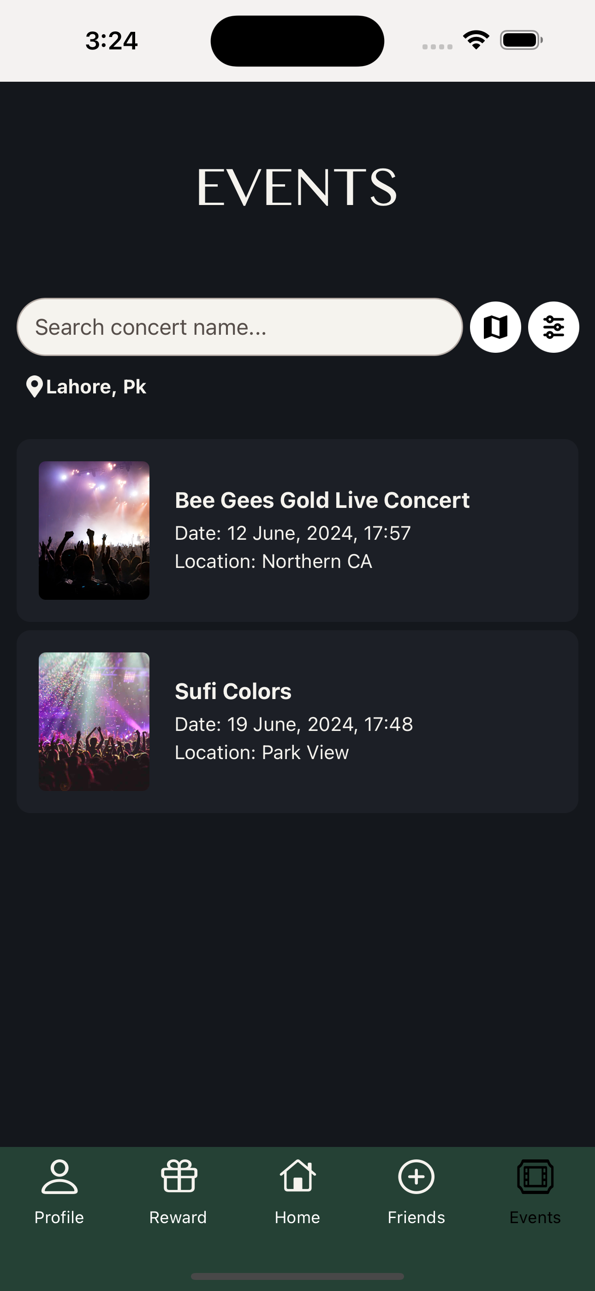Tap the Profile person icon
Image resolution: width=595 pixels, height=1291 pixels.
tap(59, 1176)
